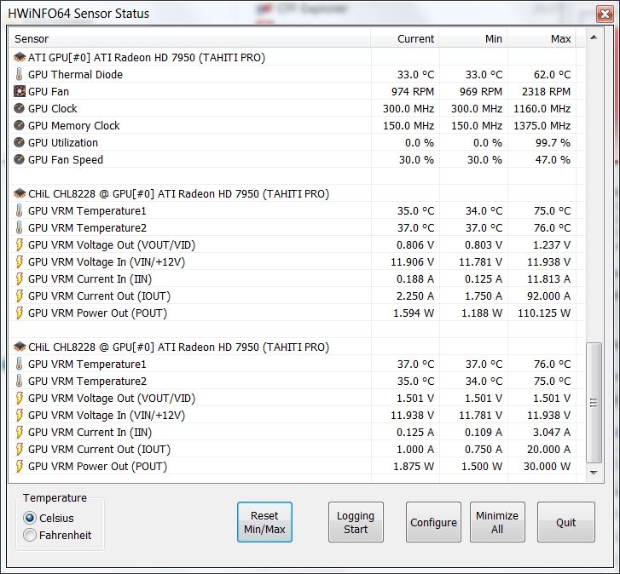Image resolution: width=620 pixels, height=574 pixels.
Task: Click the 1160.0 MHz max GPU clock value
Action: point(542,108)
